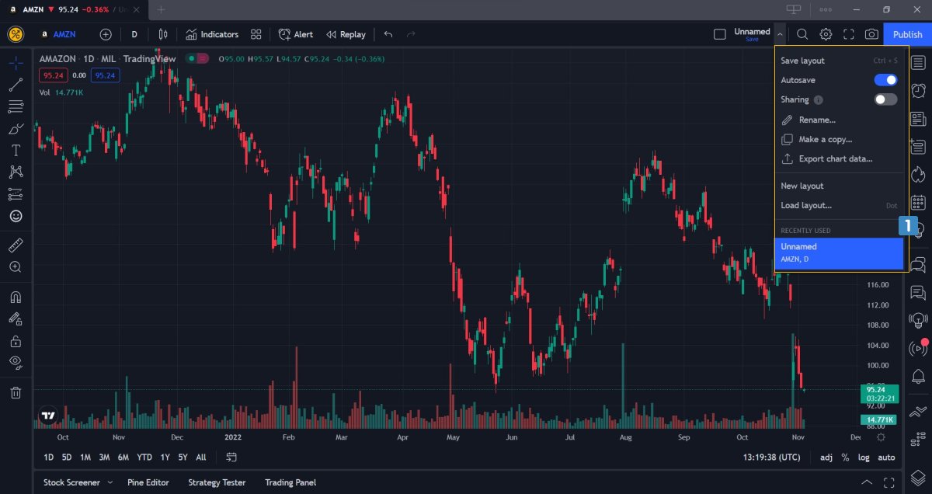Open the ideas lightbulb stream panel
This screenshot has height=494, width=932.
[x=918, y=320]
